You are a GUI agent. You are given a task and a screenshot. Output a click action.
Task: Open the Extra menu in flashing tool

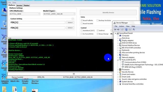pos(14,3)
